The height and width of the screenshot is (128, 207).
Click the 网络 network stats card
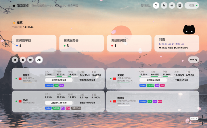[177, 43]
